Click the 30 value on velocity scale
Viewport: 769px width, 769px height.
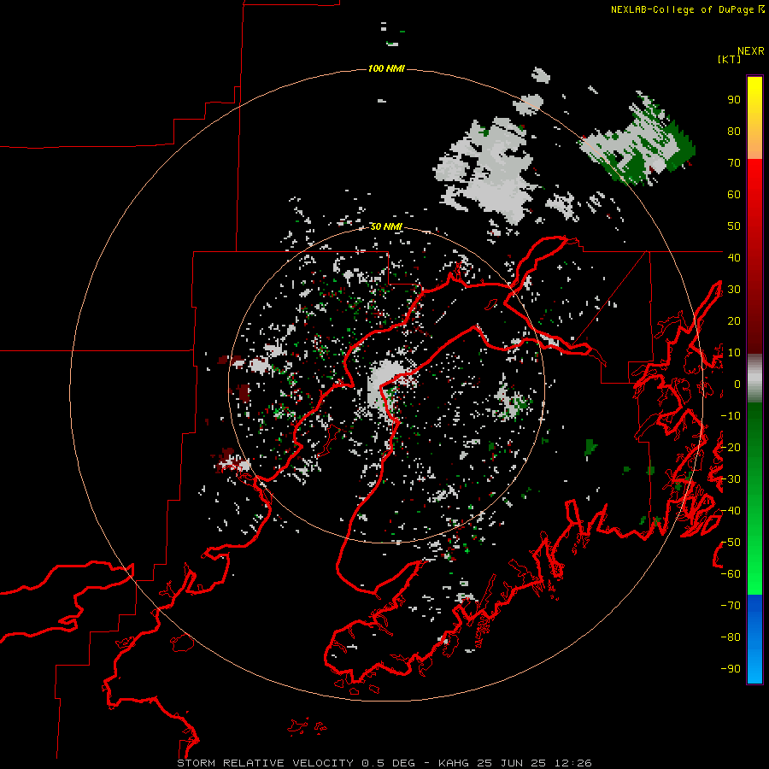734,290
